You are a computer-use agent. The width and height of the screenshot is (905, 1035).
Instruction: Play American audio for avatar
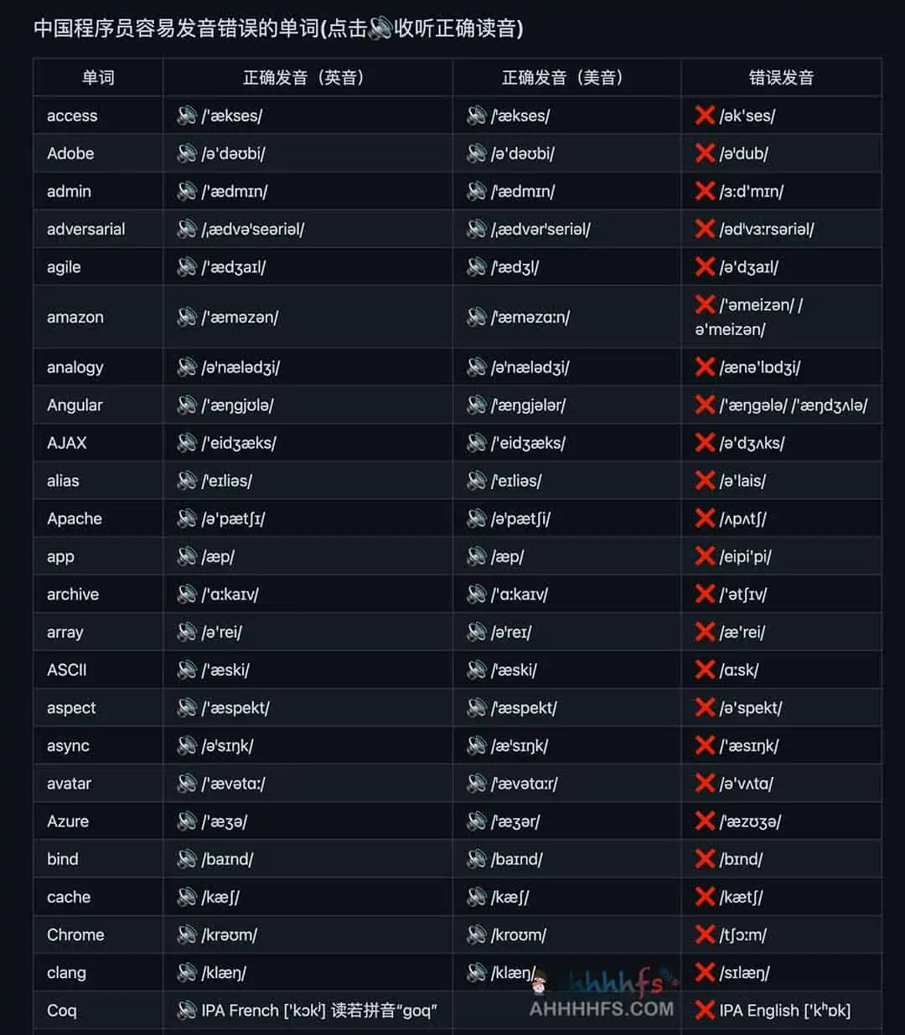[x=477, y=784]
